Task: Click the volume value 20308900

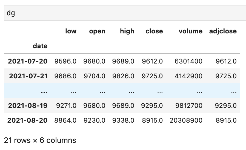Action: (x=186, y=120)
